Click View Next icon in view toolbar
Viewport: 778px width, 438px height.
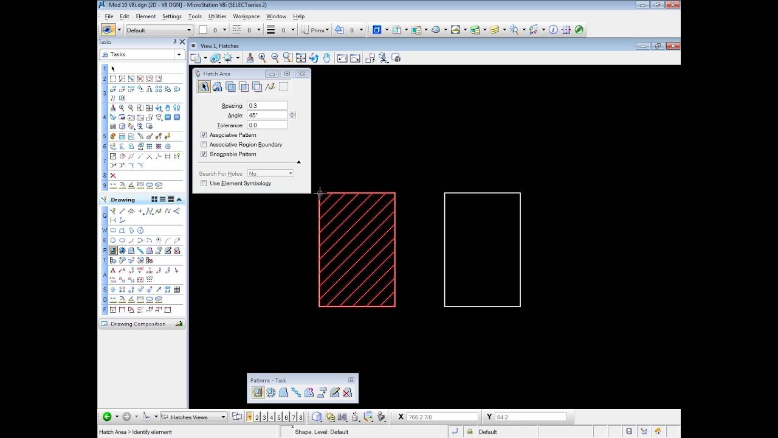[355, 58]
